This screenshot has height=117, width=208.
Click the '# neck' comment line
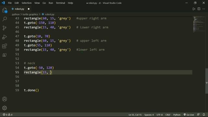(30, 63)
